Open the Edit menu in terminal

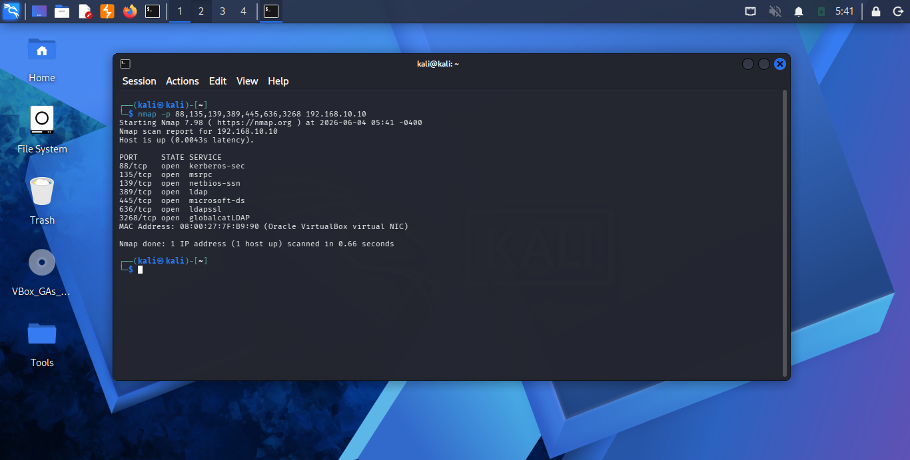218,81
